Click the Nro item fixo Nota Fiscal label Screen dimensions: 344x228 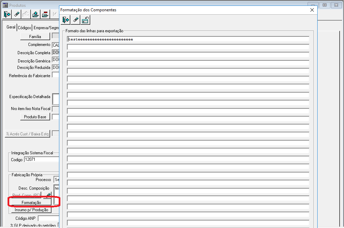click(x=31, y=109)
